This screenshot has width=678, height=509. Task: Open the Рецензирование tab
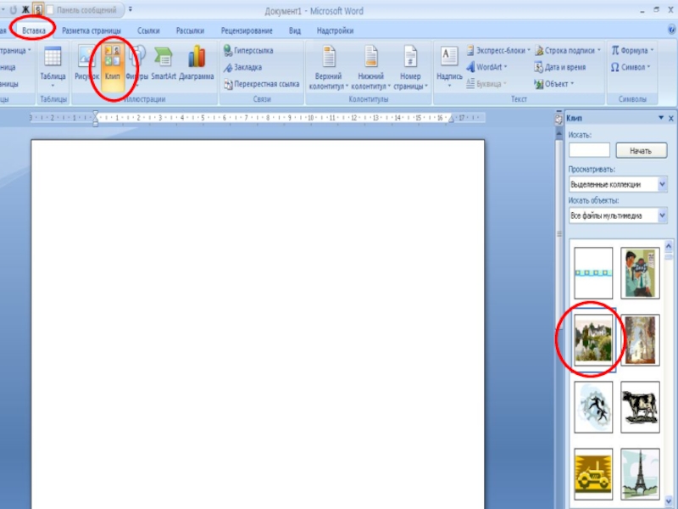tap(247, 31)
